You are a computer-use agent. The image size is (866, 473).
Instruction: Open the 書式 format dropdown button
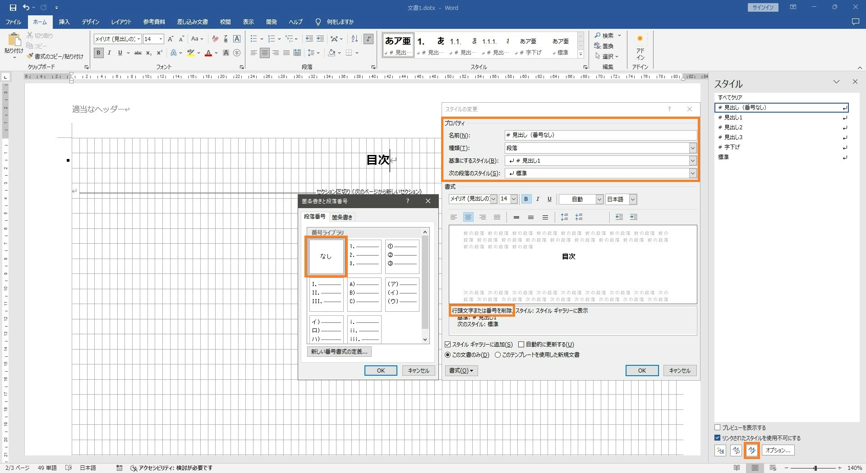(461, 371)
